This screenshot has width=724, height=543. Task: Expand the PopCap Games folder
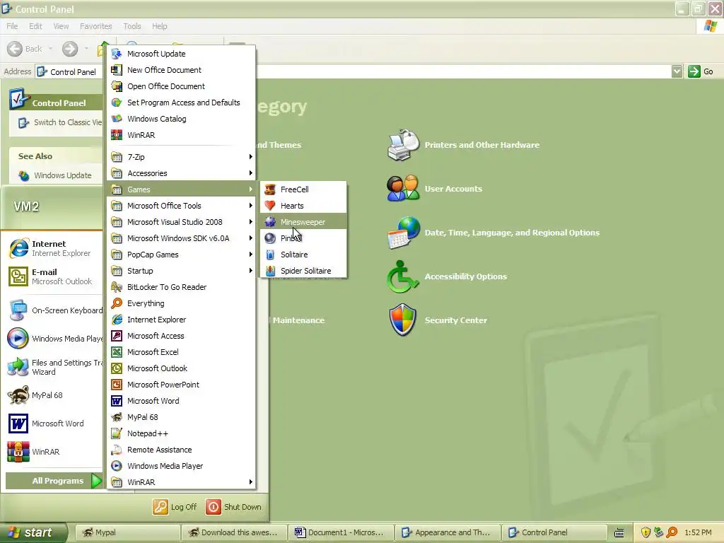[x=182, y=255]
